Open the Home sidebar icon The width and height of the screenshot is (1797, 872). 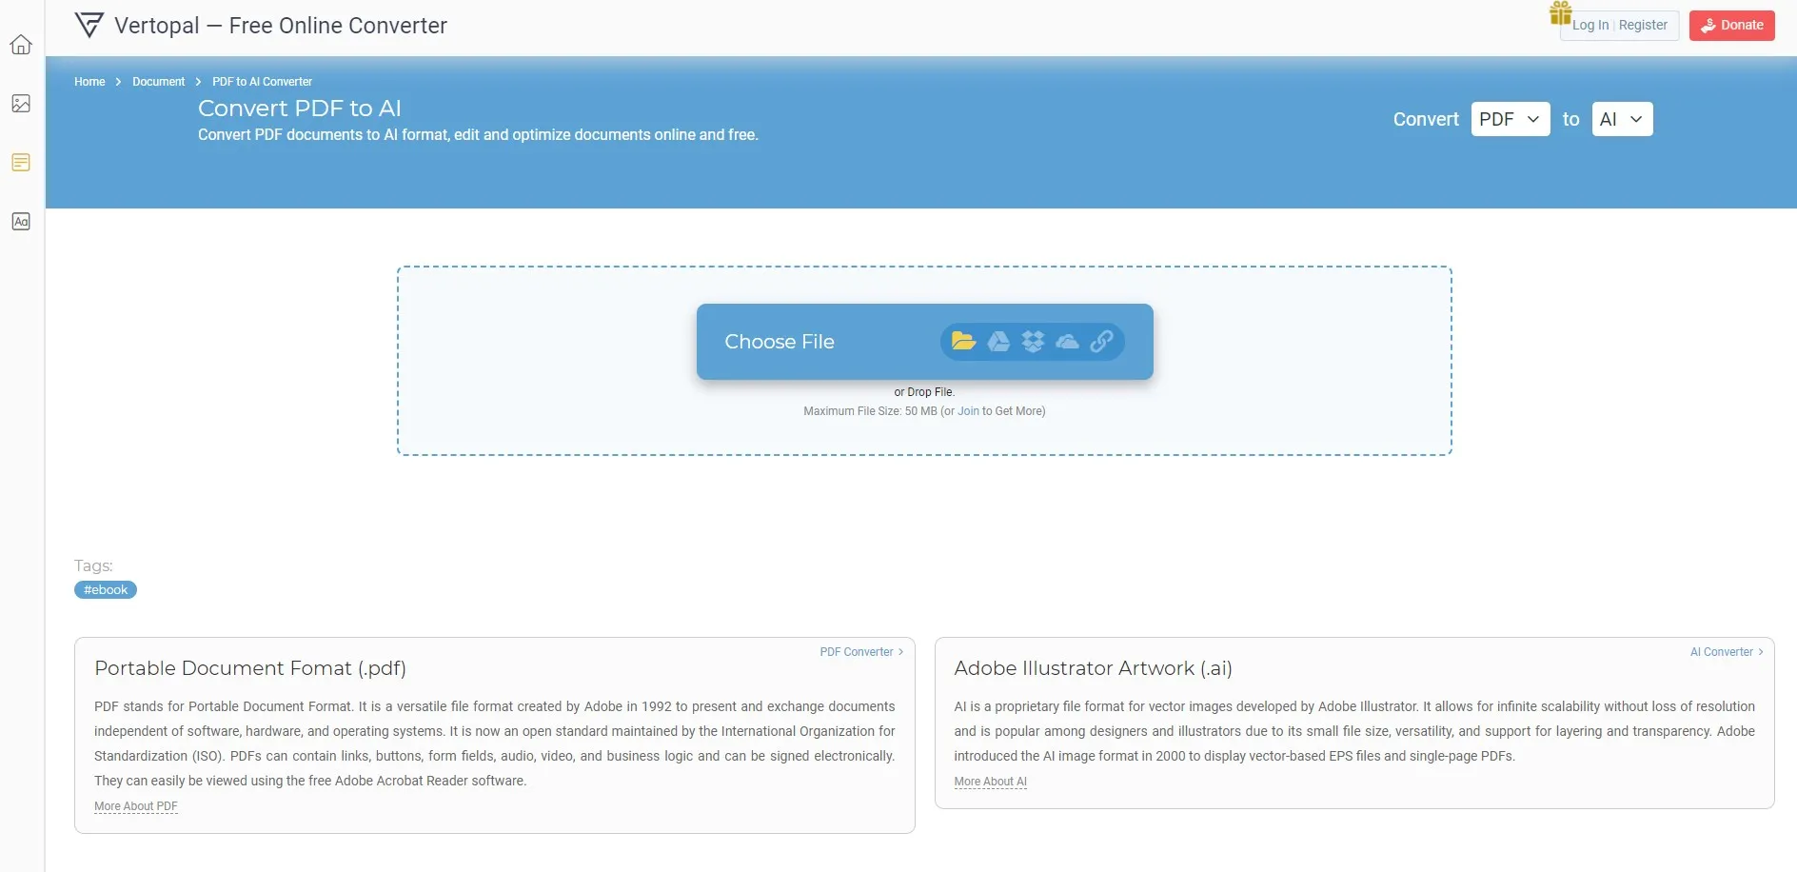(21, 45)
